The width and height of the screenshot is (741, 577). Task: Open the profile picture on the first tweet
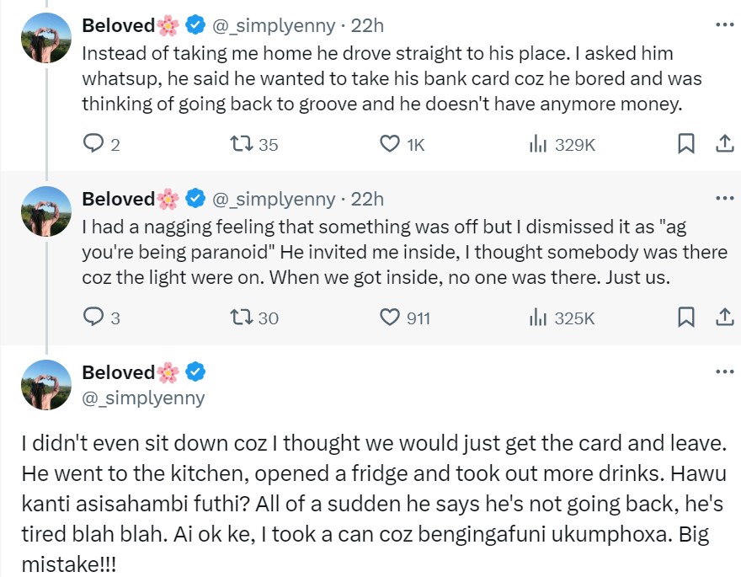coord(45,38)
